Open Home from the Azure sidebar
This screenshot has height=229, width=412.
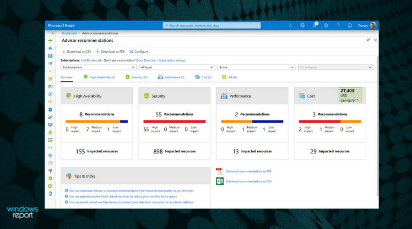pyautogui.click(x=50, y=48)
